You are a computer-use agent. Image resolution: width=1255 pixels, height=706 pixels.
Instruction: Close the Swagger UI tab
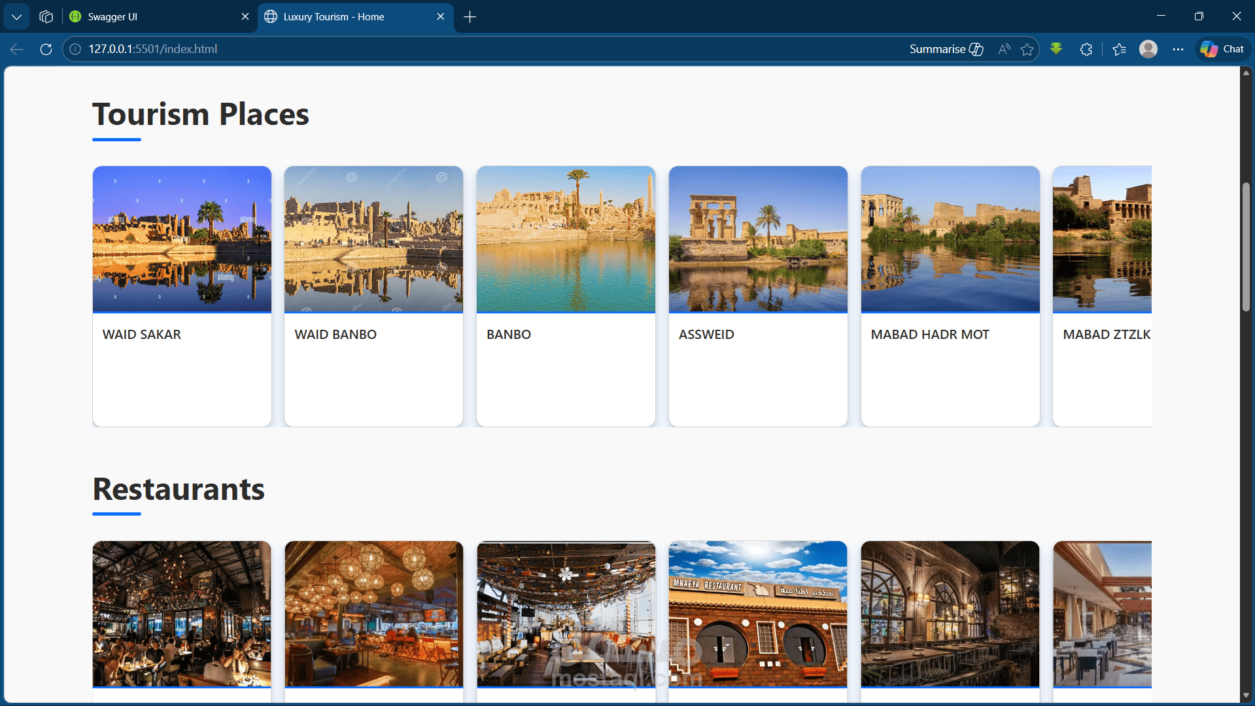245,17
